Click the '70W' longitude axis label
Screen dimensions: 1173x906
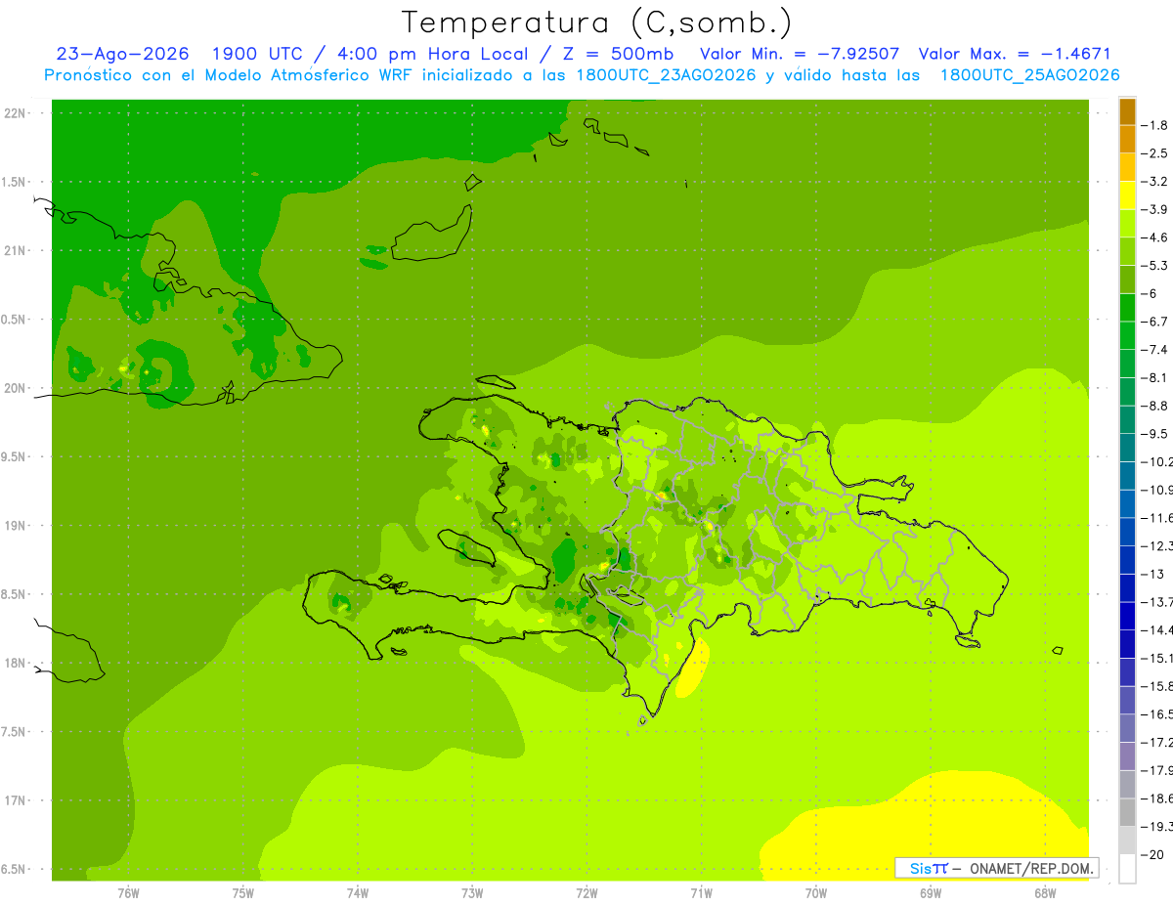click(816, 893)
